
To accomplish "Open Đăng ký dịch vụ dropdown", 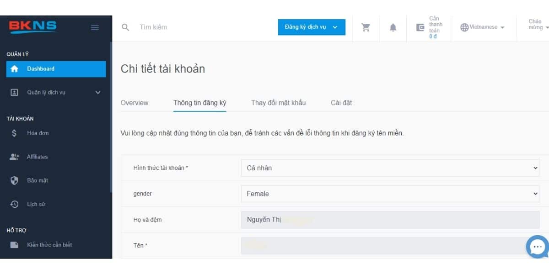I will 312,27.
